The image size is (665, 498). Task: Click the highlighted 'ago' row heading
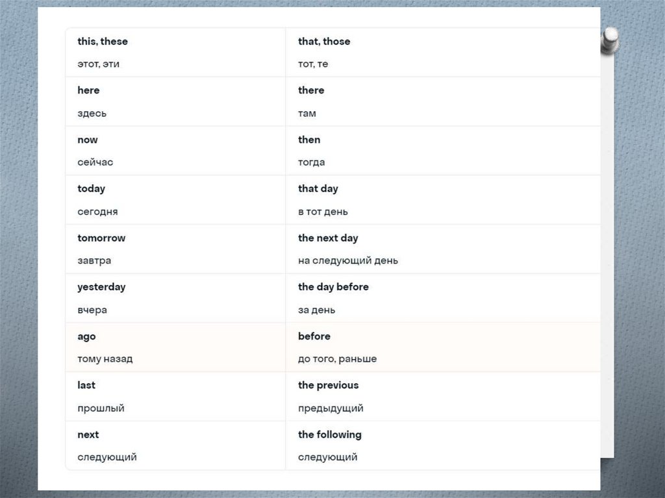pyautogui.click(x=86, y=336)
